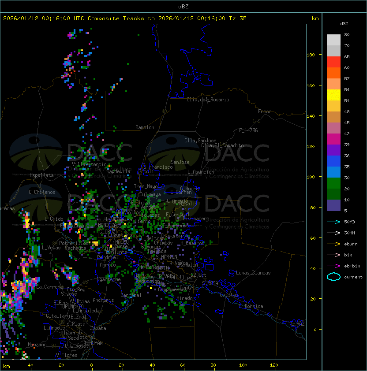Select the red 60-65 dBZ color swatch
The image size is (367, 371).
pos(333,62)
